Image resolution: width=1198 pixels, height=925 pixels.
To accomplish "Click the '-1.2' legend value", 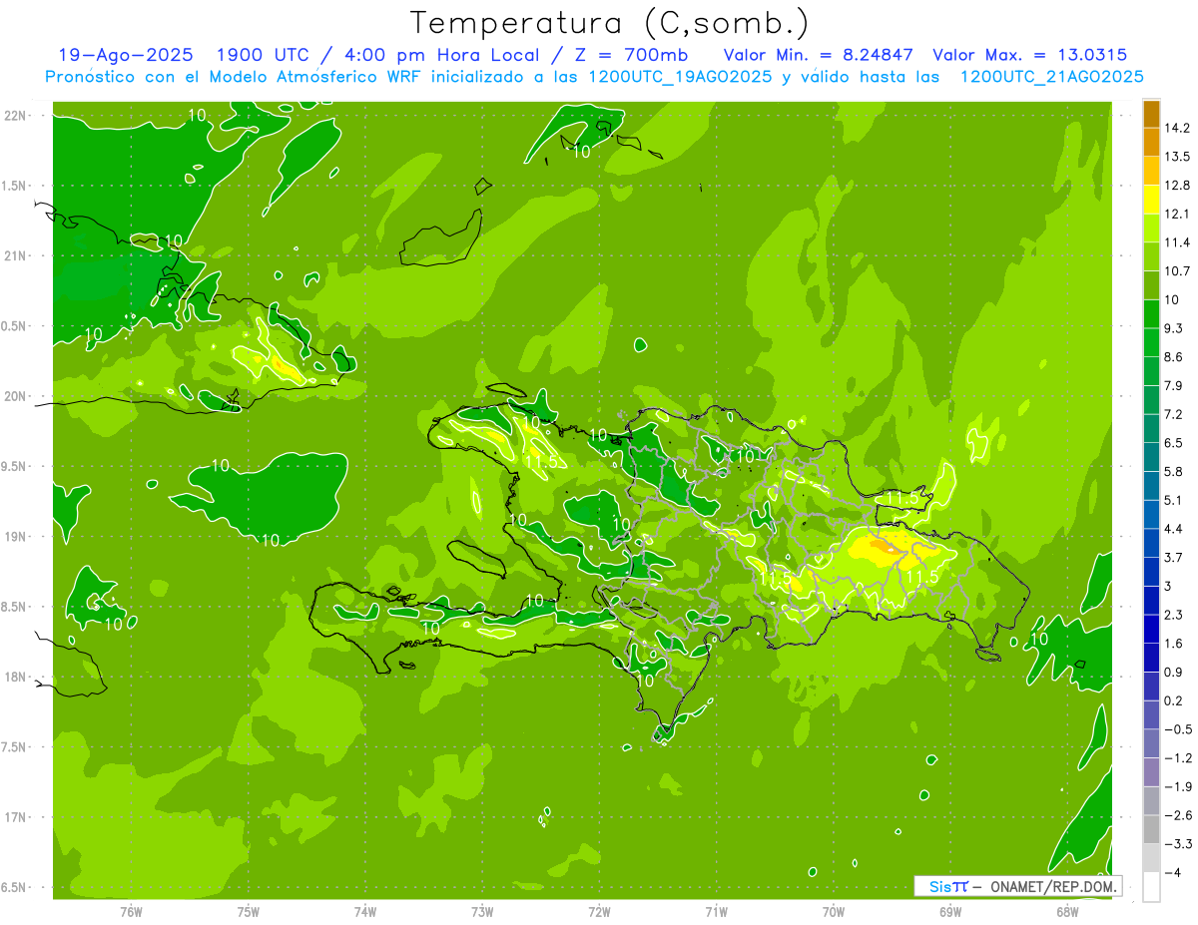I will [1178, 757].
